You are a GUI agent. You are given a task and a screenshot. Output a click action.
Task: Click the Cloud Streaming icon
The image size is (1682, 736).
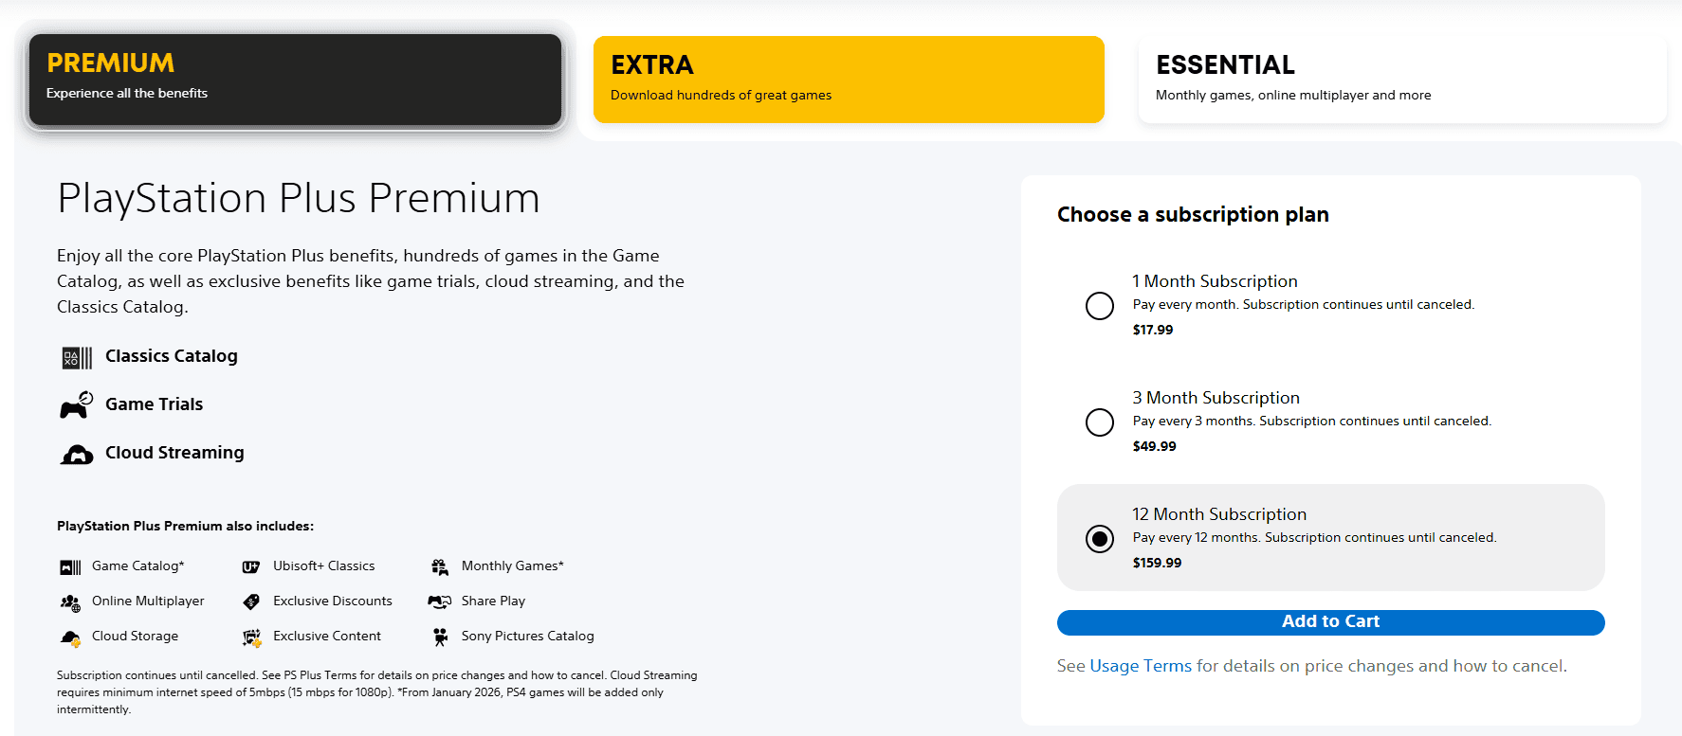point(77,455)
